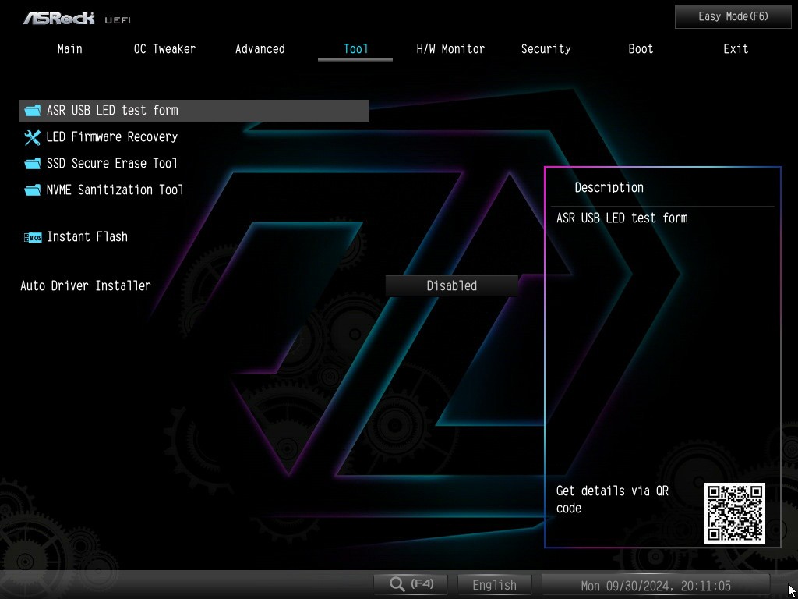This screenshot has height=599, width=798.
Task: Open Auto Driver Installer Disabled dropdown
Action: pyautogui.click(x=452, y=286)
